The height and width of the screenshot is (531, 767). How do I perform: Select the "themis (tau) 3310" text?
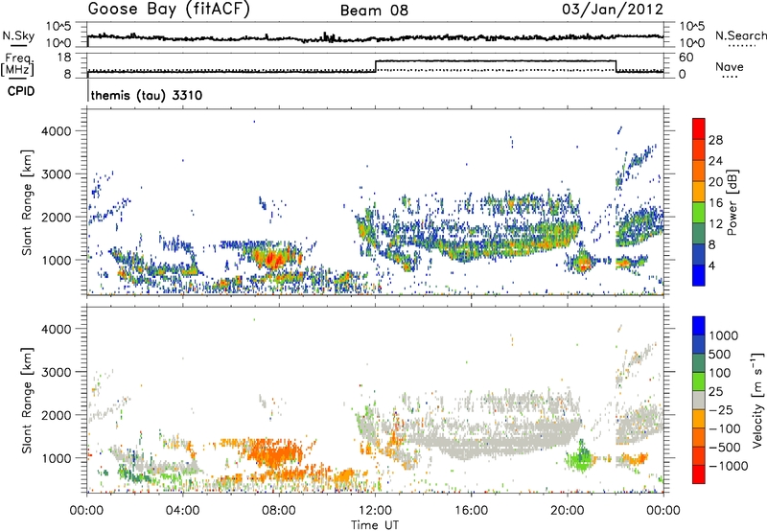coord(147,95)
